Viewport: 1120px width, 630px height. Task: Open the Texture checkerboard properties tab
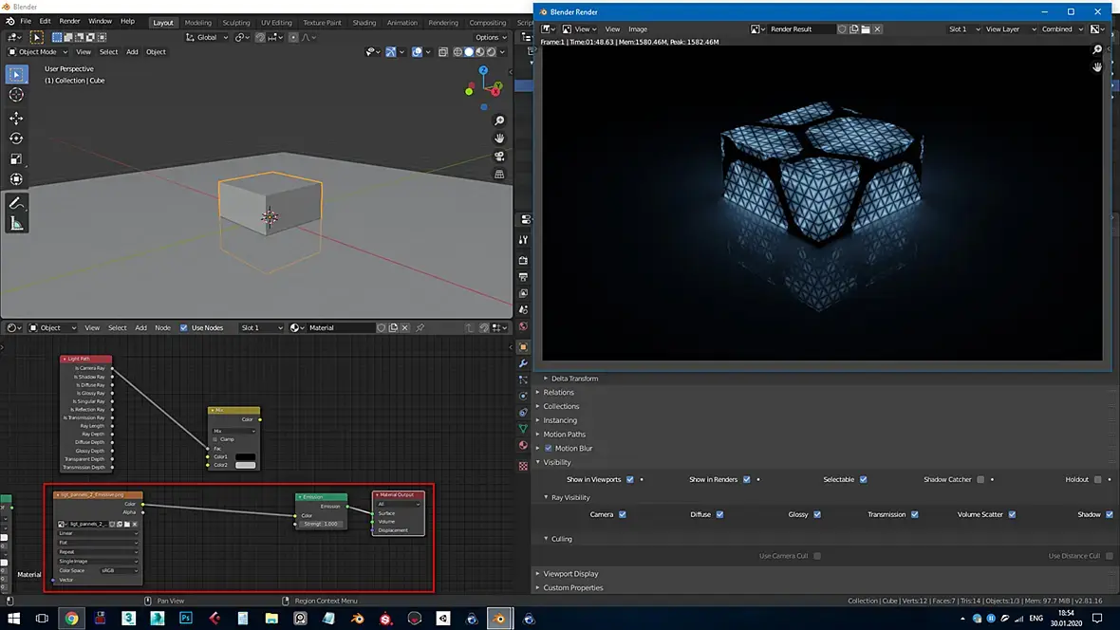click(523, 466)
